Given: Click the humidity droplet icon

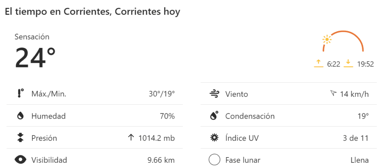Looking at the screenshot, I should 21,116.
